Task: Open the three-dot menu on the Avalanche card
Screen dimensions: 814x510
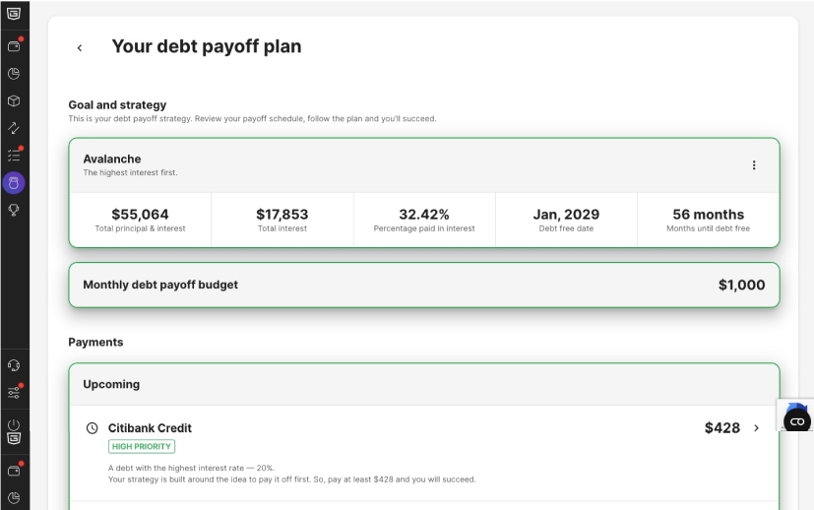Action: click(754, 165)
